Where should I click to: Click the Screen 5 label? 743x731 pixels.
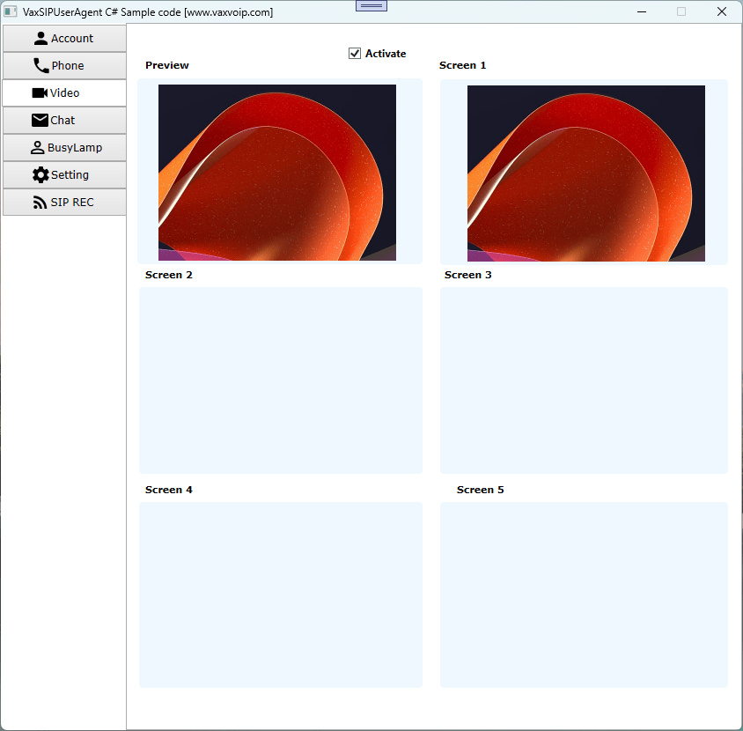click(x=480, y=490)
